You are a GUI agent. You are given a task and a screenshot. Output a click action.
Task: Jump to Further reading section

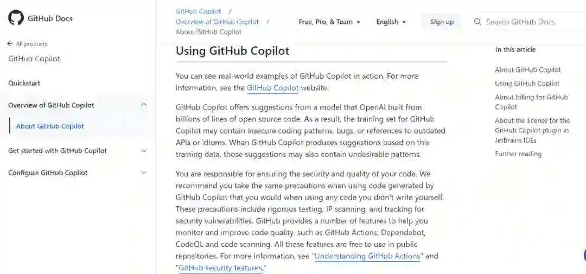click(x=518, y=154)
